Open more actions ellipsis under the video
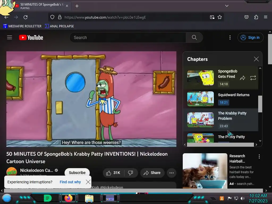This screenshot has width=272, height=204. click(x=172, y=173)
